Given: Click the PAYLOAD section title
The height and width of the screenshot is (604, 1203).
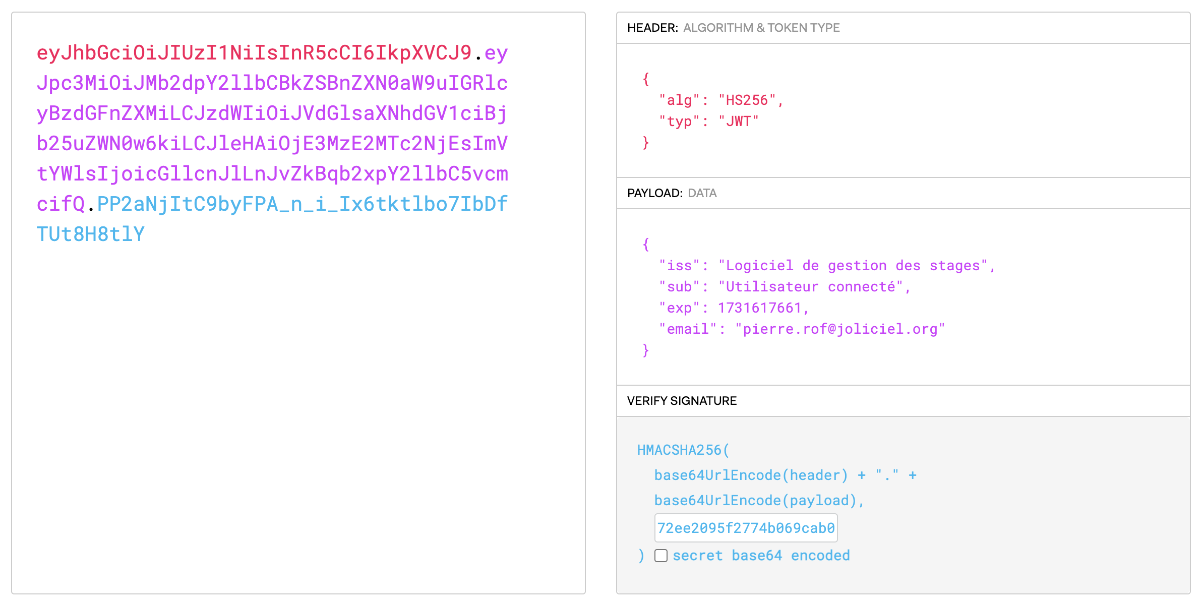Looking at the screenshot, I should 654,193.
